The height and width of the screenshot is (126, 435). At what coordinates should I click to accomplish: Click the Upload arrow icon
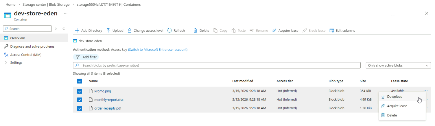click(108, 31)
